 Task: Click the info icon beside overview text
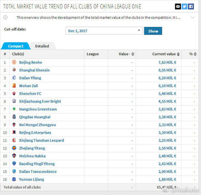tap(6, 17)
